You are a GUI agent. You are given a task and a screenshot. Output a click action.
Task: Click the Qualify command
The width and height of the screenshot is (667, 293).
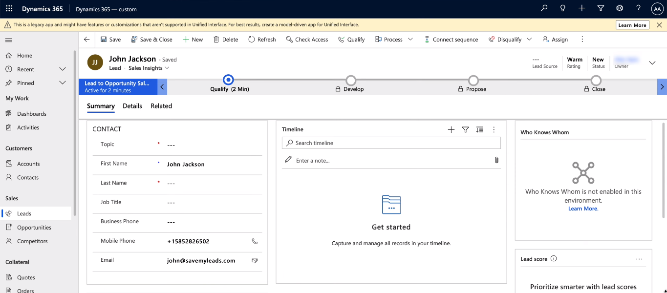coord(351,40)
